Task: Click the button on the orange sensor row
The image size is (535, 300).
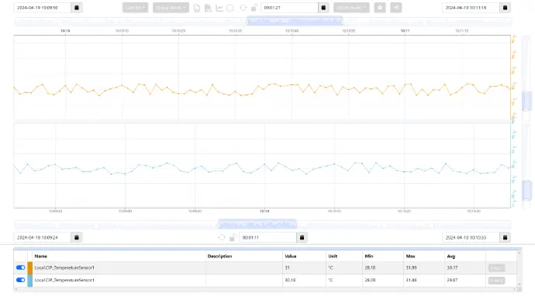Action: [x=496, y=268]
